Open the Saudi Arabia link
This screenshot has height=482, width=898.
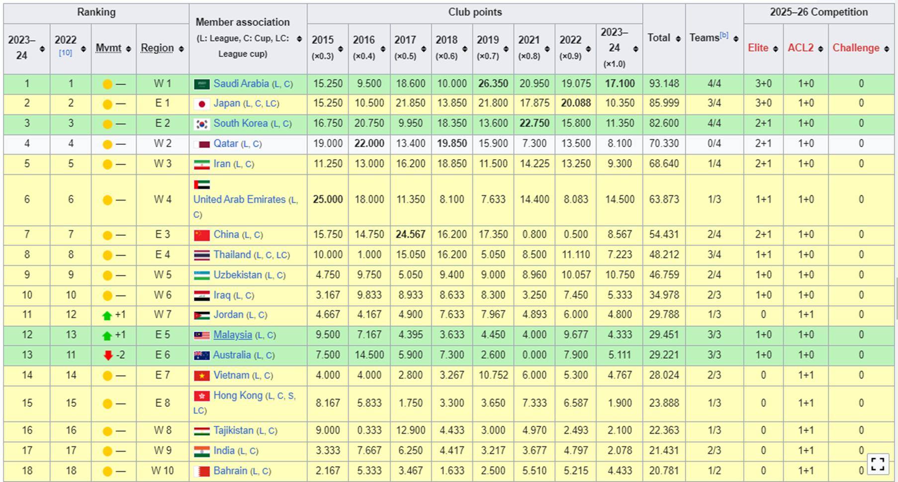coord(241,84)
